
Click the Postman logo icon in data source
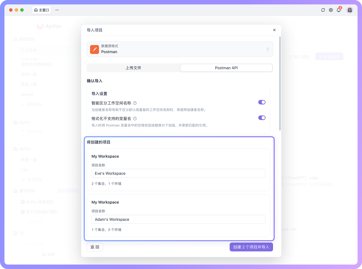[x=95, y=49]
